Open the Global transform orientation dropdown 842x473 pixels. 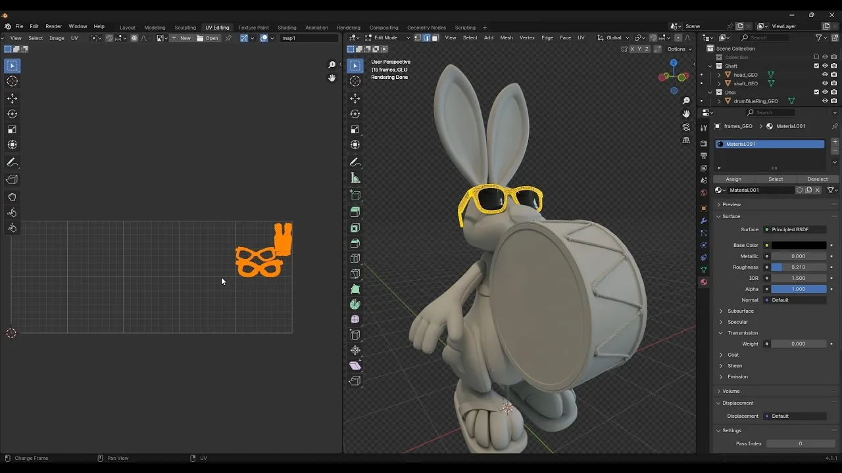click(x=613, y=37)
